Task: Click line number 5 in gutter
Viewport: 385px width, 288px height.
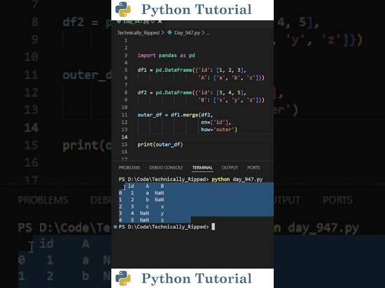Action: pyautogui.click(x=126, y=70)
